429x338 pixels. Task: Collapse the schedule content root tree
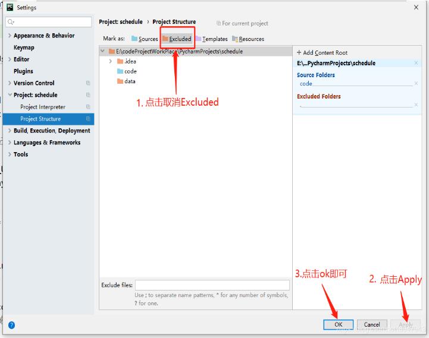click(x=102, y=51)
